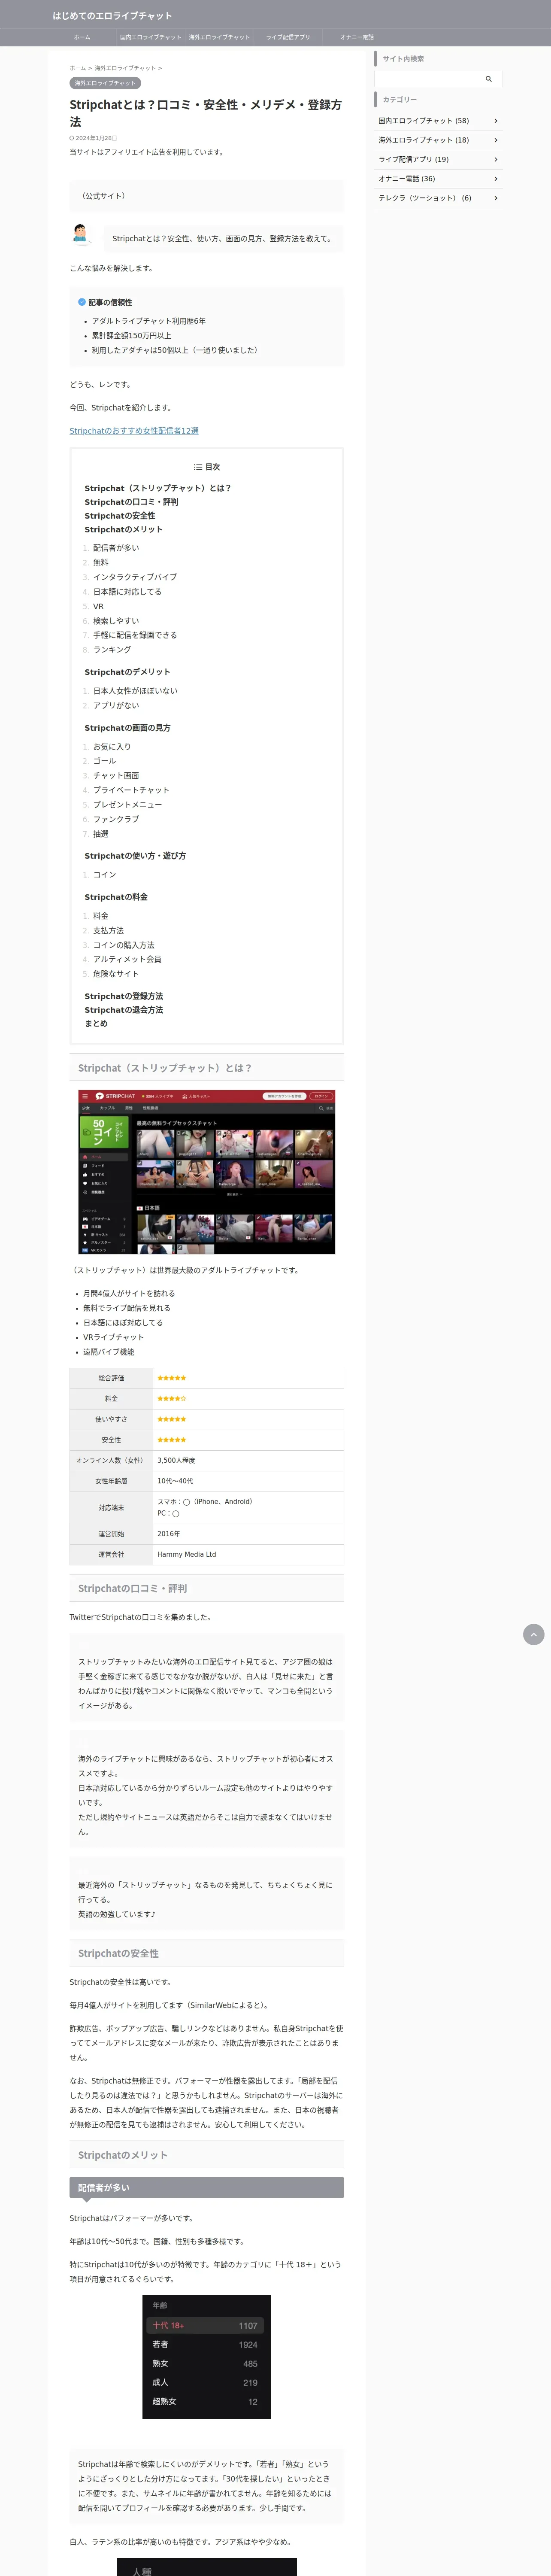Image resolution: width=551 pixels, height=2576 pixels.
Task: Go to ホーム in the top navigation
Action: tap(82, 37)
